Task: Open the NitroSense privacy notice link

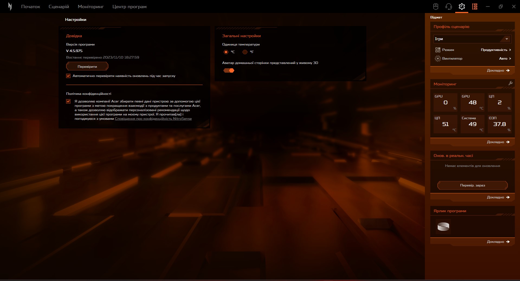Action: [x=153, y=119]
